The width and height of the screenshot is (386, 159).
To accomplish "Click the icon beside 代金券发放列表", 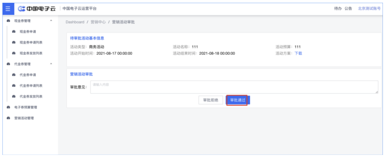I will (14, 96).
